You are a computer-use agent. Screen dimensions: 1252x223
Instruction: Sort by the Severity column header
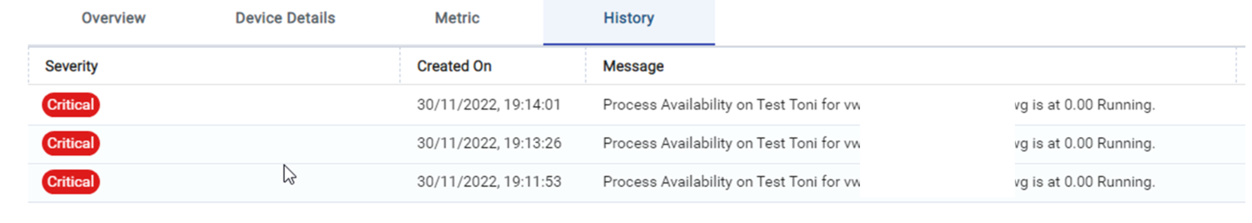[71, 66]
